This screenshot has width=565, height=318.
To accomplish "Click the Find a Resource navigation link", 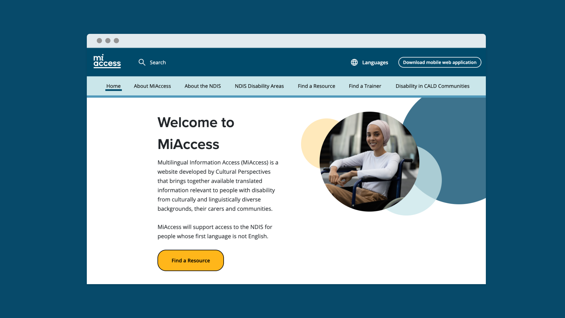I will tap(316, 86).
